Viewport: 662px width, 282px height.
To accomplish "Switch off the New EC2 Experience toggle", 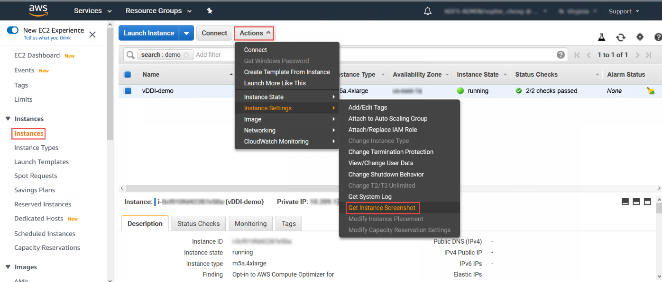I will tap(12, 30).
